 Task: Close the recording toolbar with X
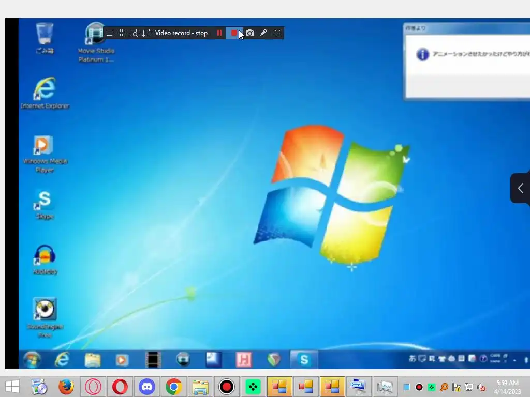click(x=277, y=33)
